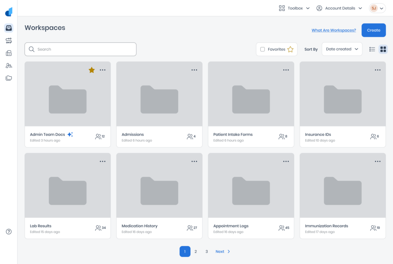393x264 pixels.
Task: Open the signature icon in sidebar
Action: (9, 65)
